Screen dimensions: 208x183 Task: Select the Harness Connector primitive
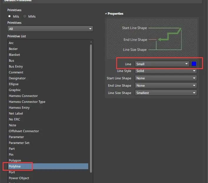[x=23, y=96]
